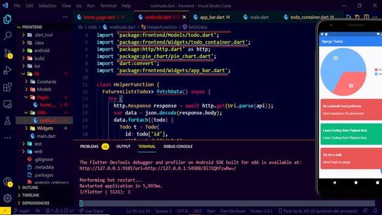Close the methods.dart tab

point(184,17)
